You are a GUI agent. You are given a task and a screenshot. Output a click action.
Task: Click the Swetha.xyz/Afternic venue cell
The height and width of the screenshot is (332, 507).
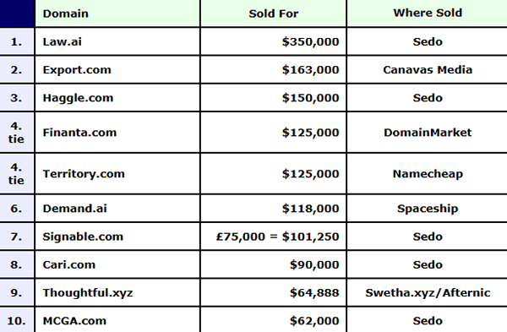pos(427,293)
